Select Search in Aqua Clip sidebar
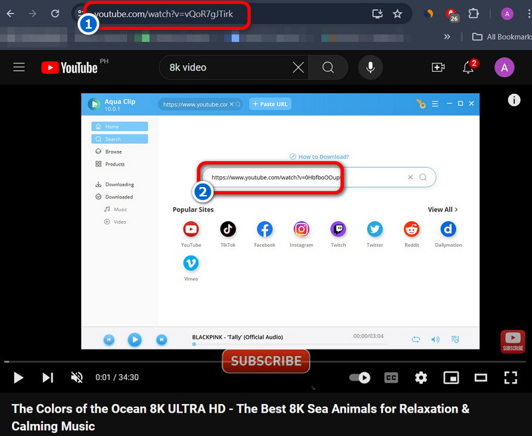The height and width of the screenshot is (436, 532). tap(120, 139)
